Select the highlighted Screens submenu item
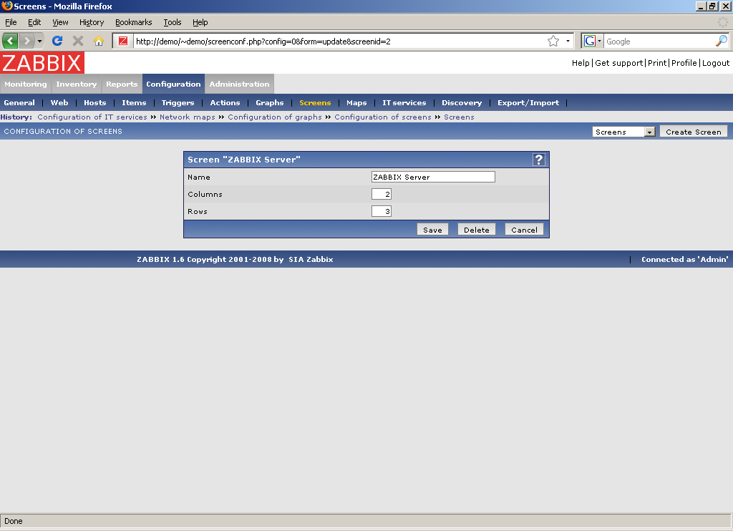Screen dimensions: 733x531 (315, 103)
